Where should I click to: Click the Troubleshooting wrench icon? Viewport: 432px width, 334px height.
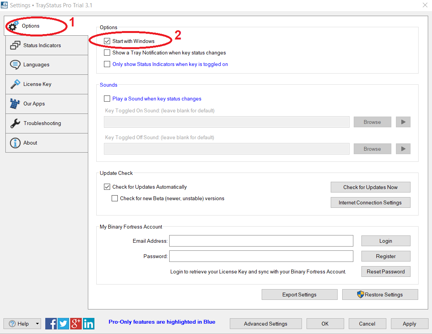pos(15,123)
